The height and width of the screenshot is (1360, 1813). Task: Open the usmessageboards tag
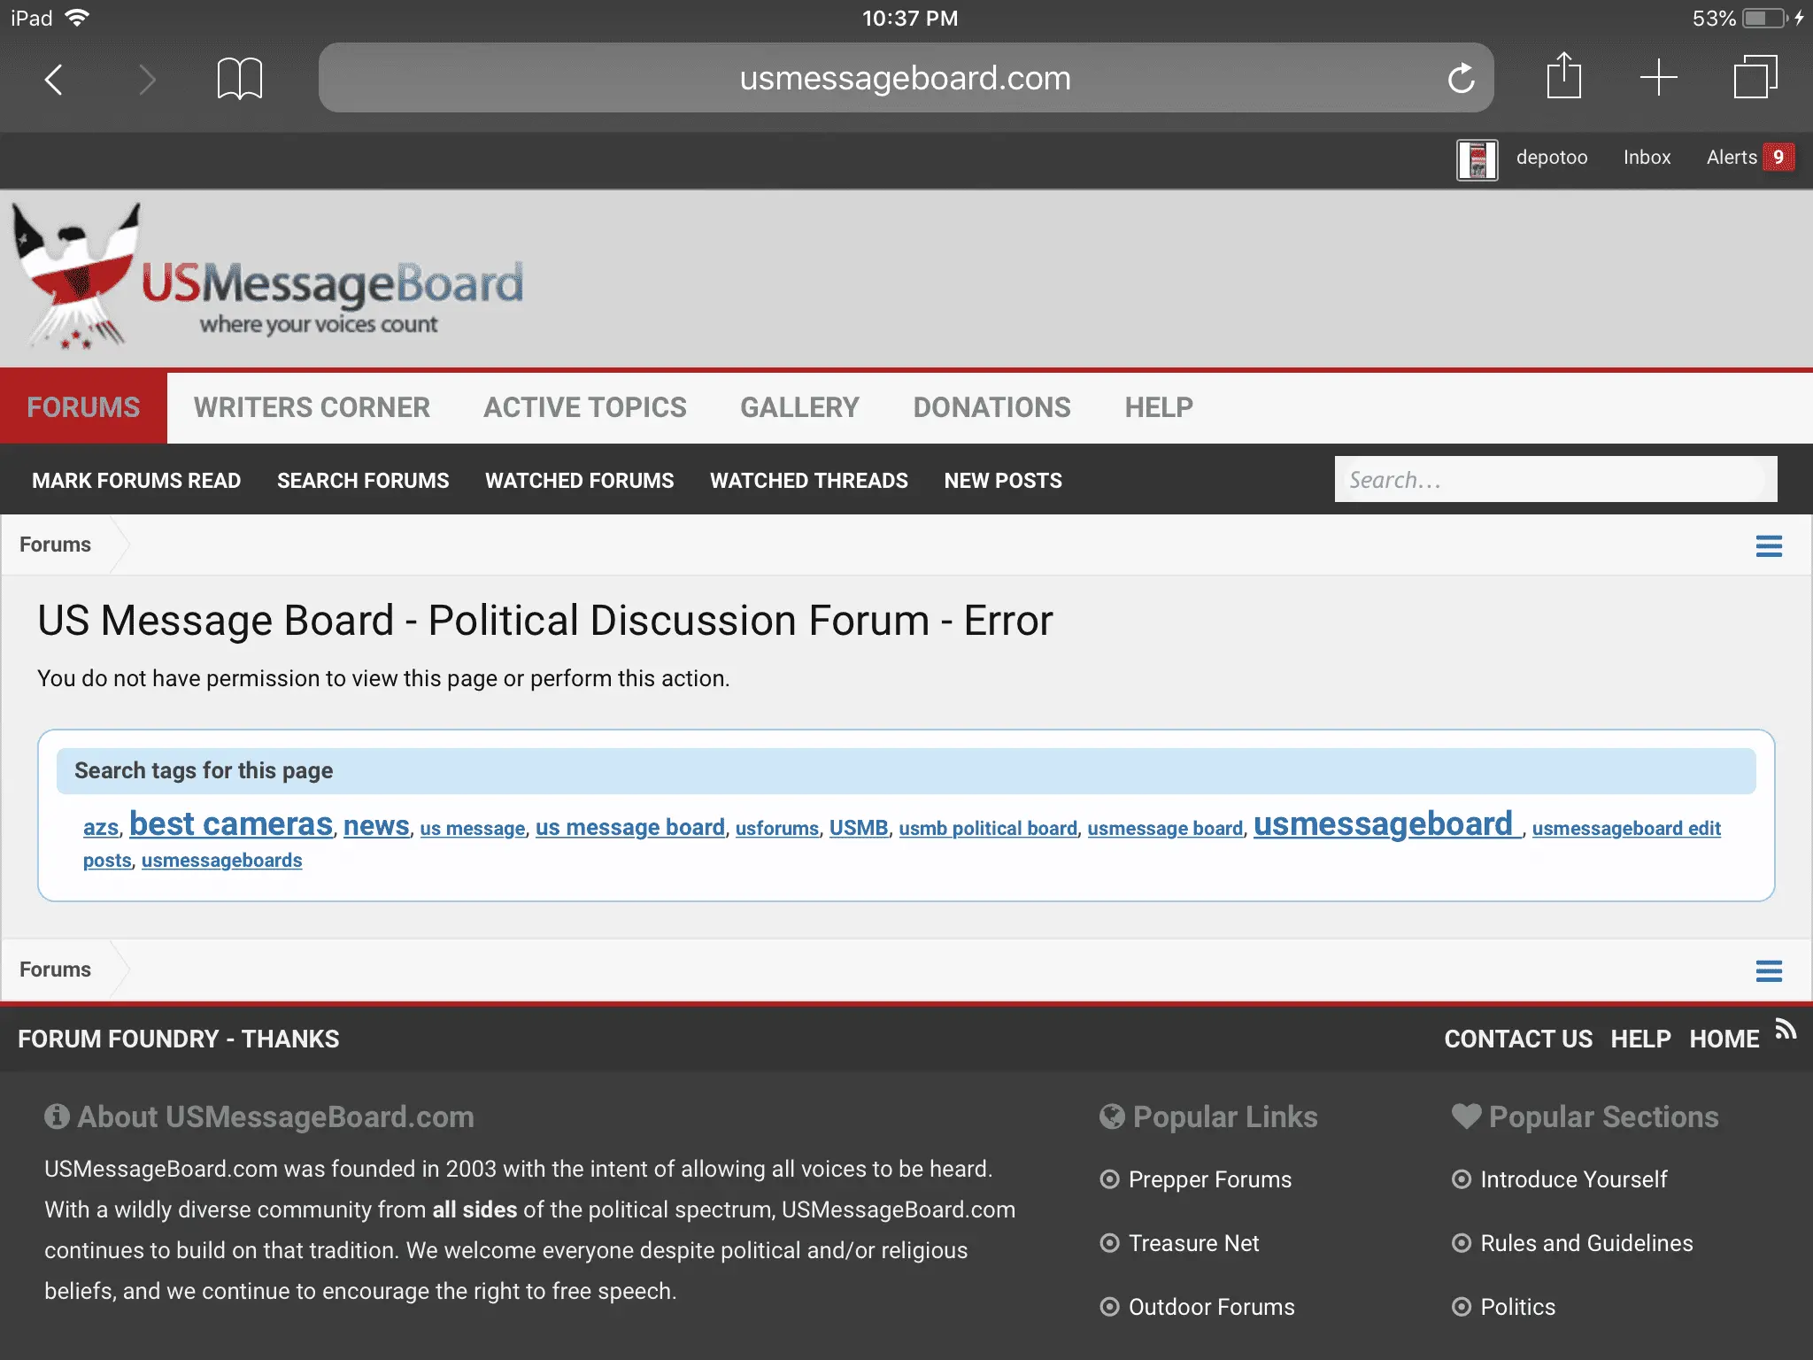[221, 861]
